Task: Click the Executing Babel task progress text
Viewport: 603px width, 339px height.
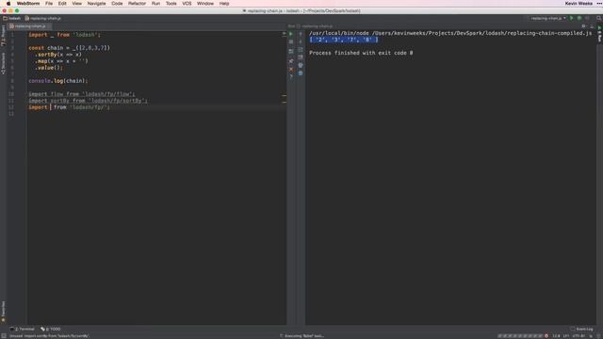Action: pyautogui.click(x=303, y=336)
